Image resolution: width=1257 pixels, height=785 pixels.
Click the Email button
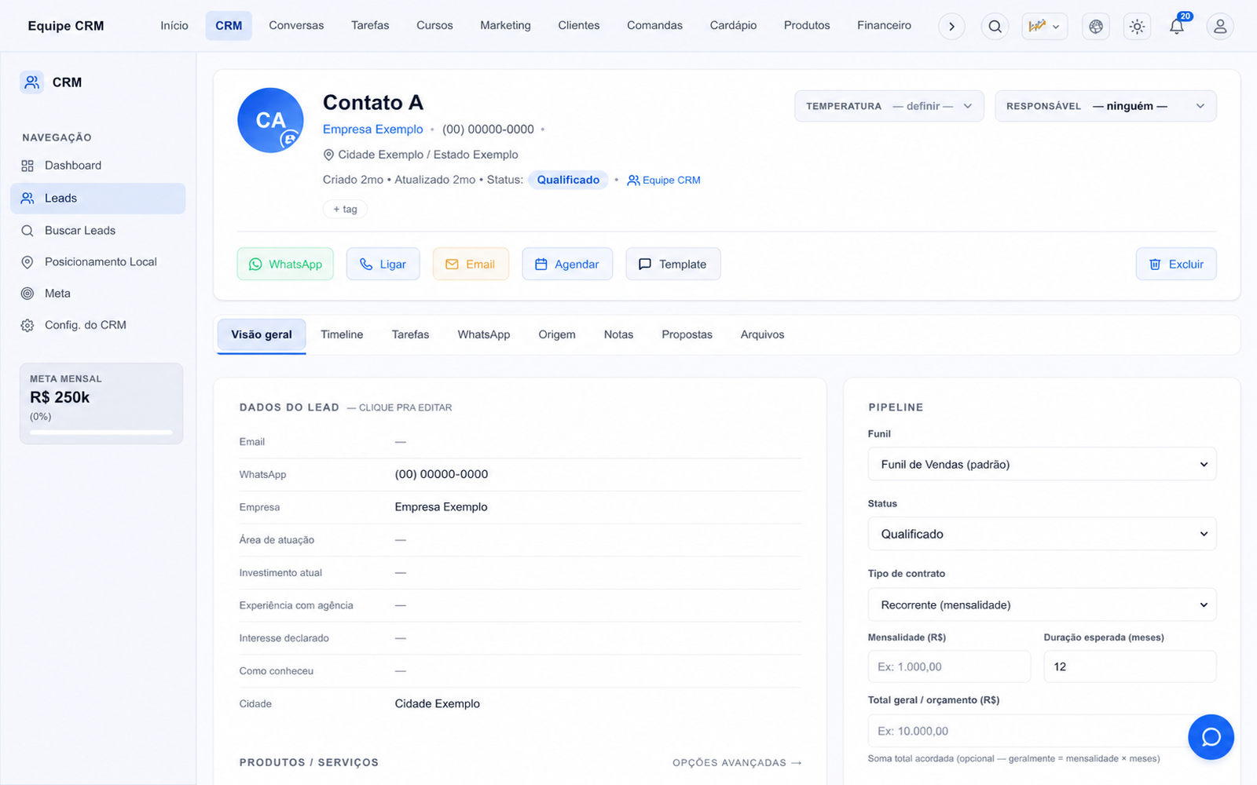click(x=471, y=265)
